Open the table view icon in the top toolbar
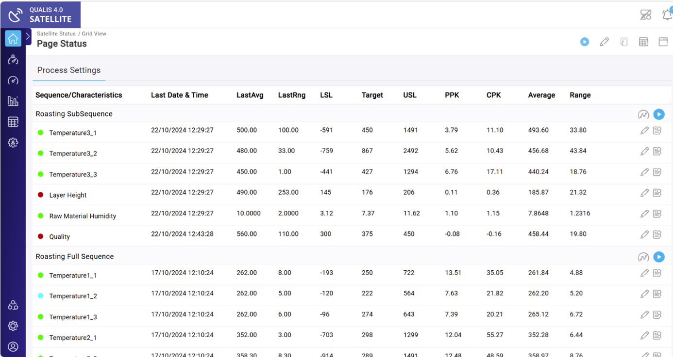The image size is (673, 357). pos(643,42)
